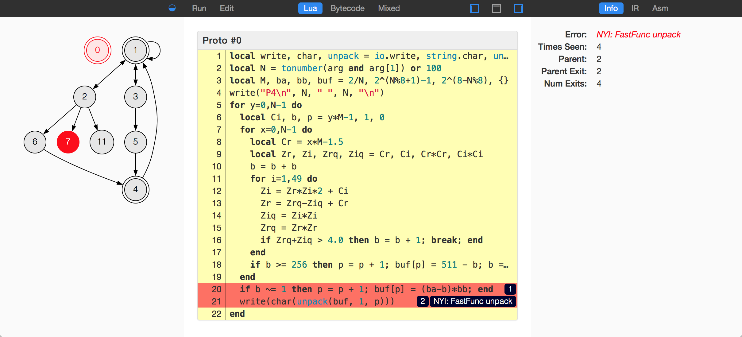Click NYI: FastFunc unpack badge on line 21
This screenshot has height=337, width=742.
point(473,301)
